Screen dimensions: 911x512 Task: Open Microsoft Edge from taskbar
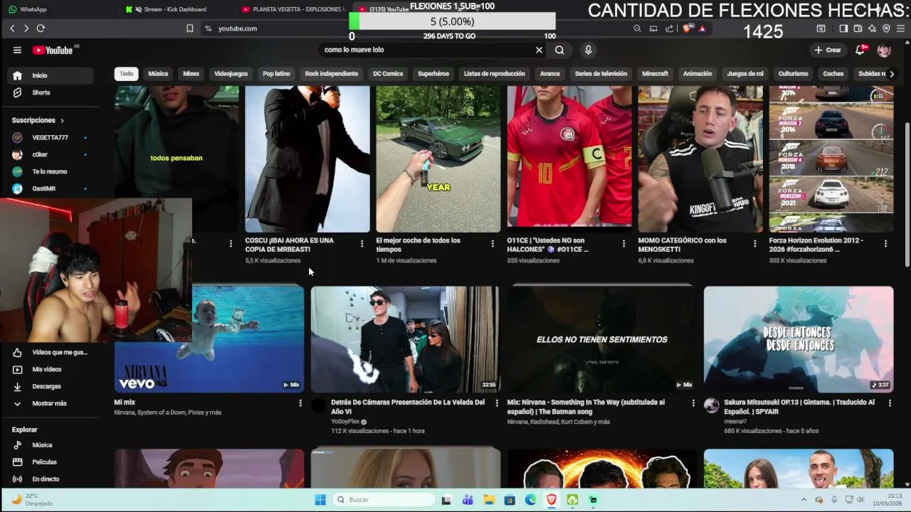[x=531, y=500]
